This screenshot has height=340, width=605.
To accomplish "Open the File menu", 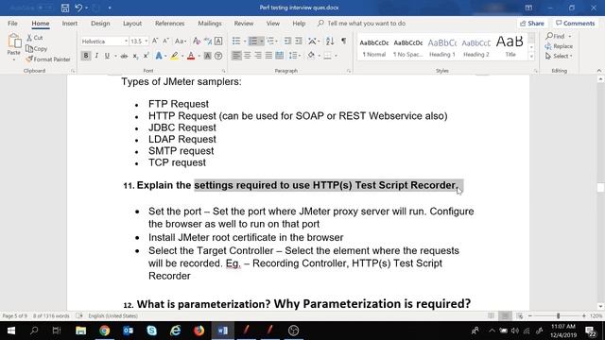I will (12, 23).
